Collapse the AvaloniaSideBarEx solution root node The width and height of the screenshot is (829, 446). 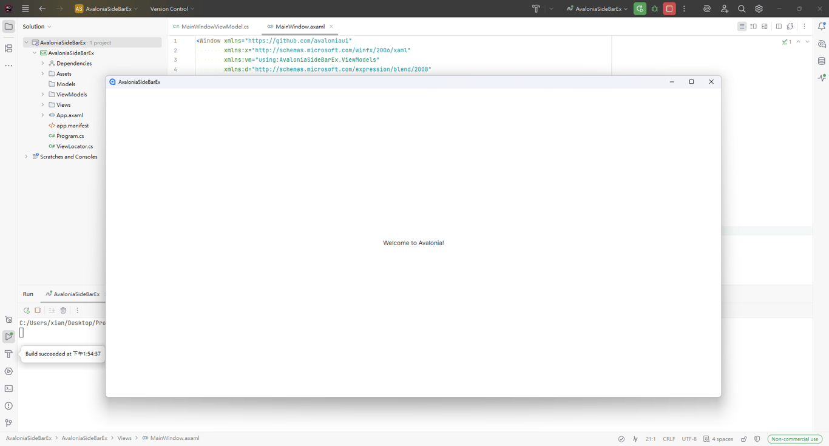pos(26,42)
